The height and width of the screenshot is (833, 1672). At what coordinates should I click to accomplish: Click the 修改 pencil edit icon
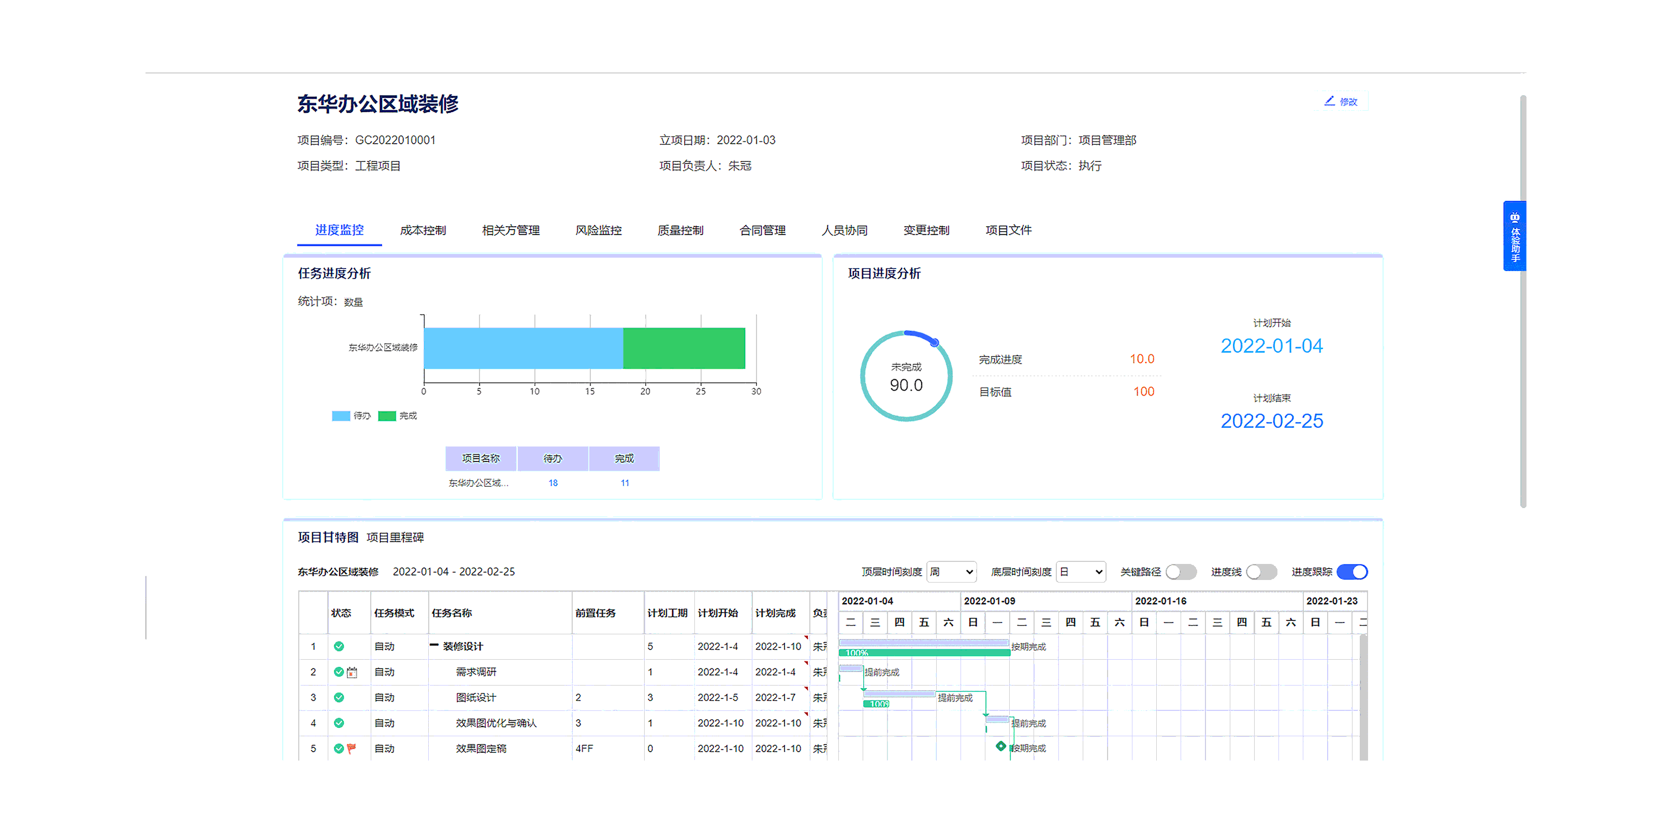coord(1329,101)
